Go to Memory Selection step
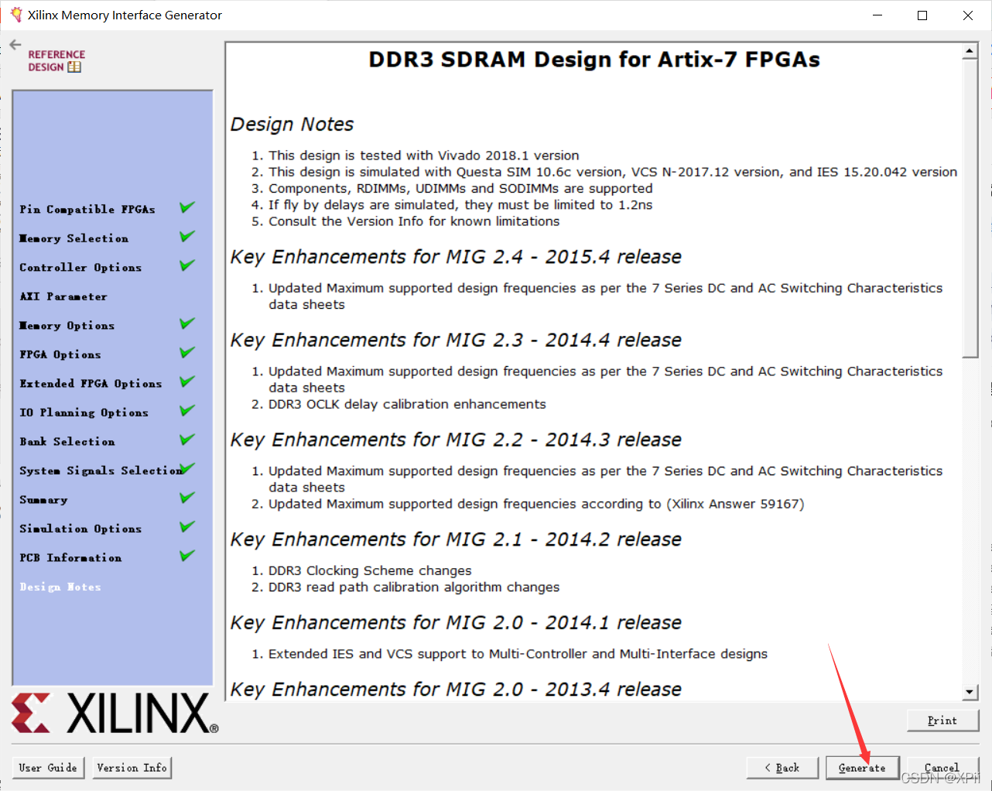Screen dimensions: 992x791 [74, 238]
